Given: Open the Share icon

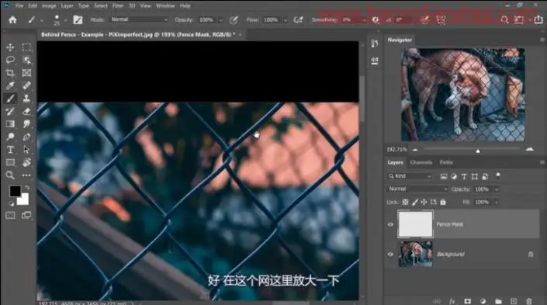Looking at the screenshot, I should coord(538,20).
